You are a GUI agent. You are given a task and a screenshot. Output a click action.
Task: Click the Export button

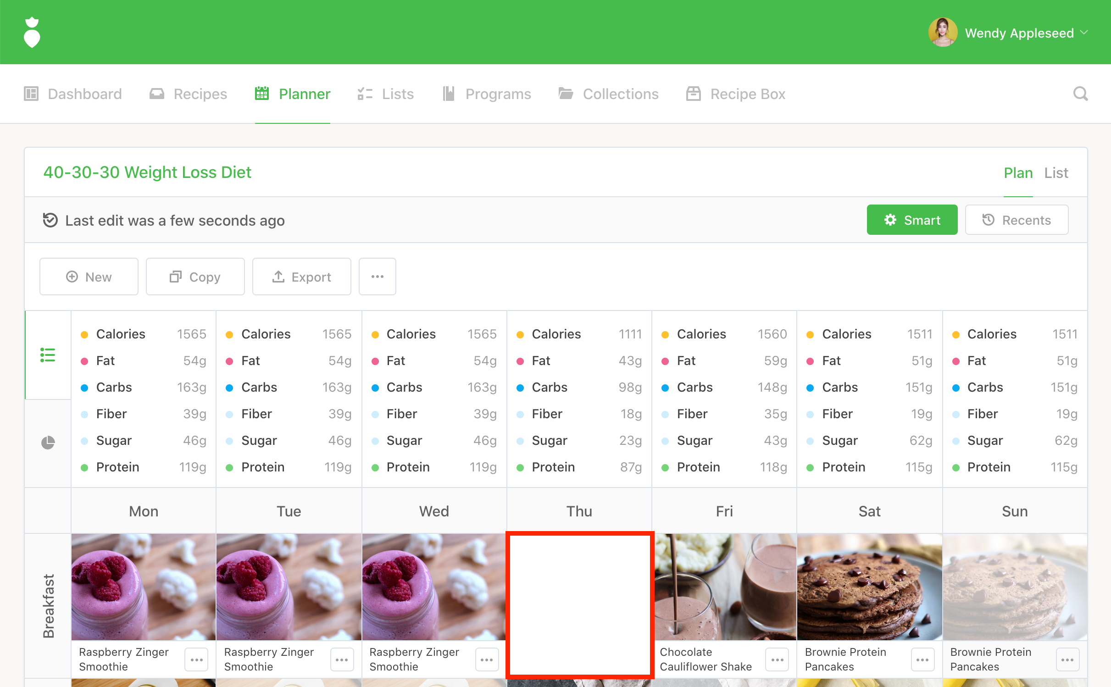coord(301,277)
